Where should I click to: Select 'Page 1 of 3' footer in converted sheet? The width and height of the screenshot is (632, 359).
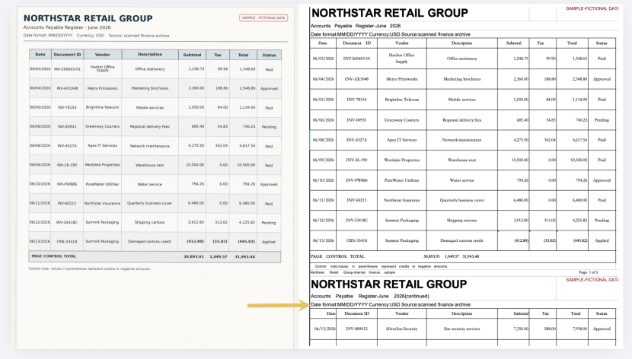(588, 272)
